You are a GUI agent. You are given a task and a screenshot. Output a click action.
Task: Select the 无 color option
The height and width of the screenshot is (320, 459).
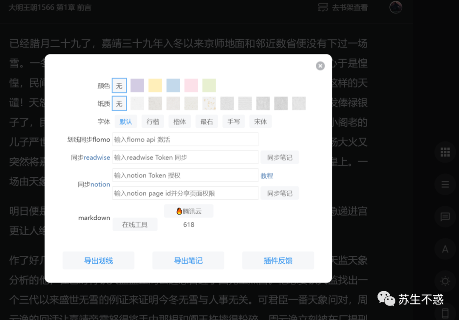(119, 85)
